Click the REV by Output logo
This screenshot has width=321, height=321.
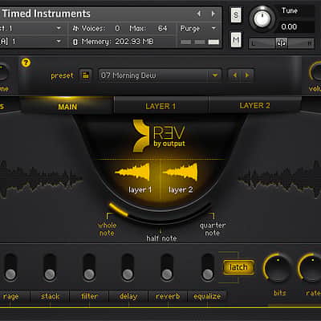click(159, 136)
